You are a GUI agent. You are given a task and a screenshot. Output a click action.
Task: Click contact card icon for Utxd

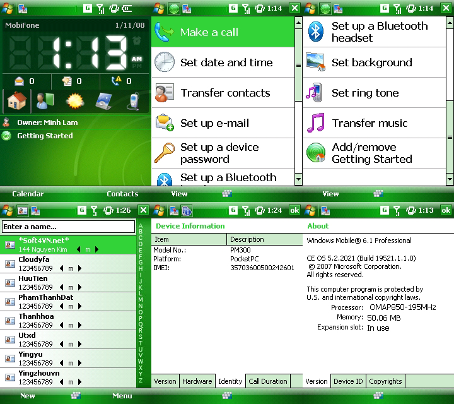tap(10, 340)
